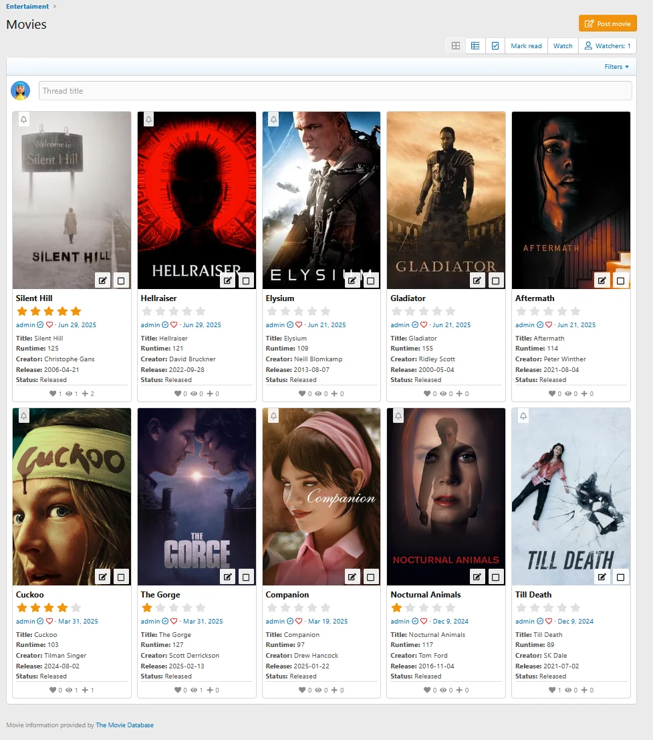Click the edit icon on Silent Hill poster
The width and height of the screenshot is (653, 740).
tap(103, 280)
